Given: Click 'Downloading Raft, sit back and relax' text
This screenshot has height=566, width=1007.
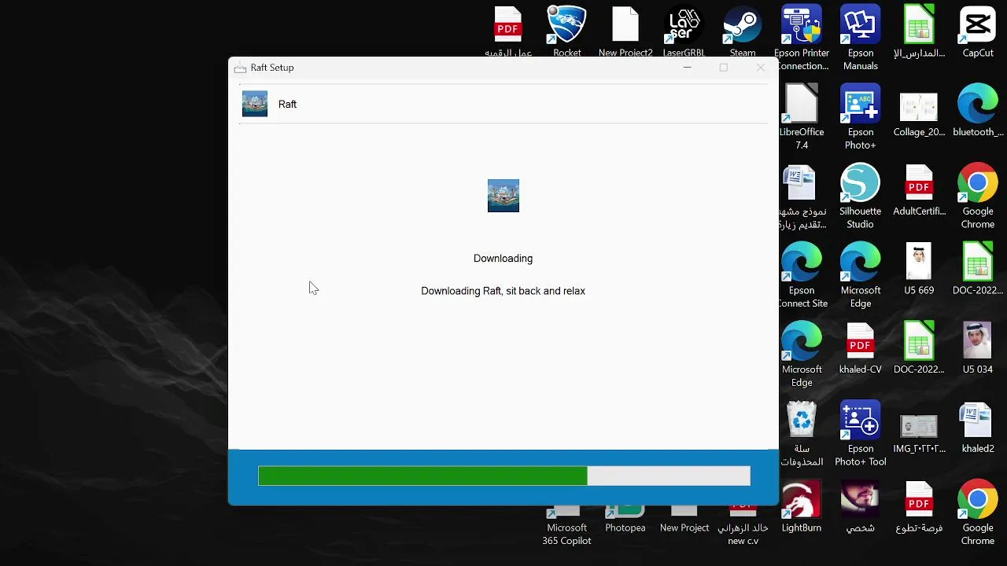Looking at the screenshot, I should pyautogui.click(x=503, y=291).
